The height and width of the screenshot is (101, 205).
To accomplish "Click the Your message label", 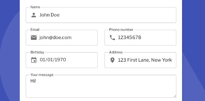I will (42, 75).
